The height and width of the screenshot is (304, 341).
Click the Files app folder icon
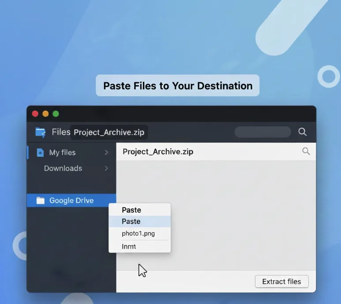click(40, 132)
